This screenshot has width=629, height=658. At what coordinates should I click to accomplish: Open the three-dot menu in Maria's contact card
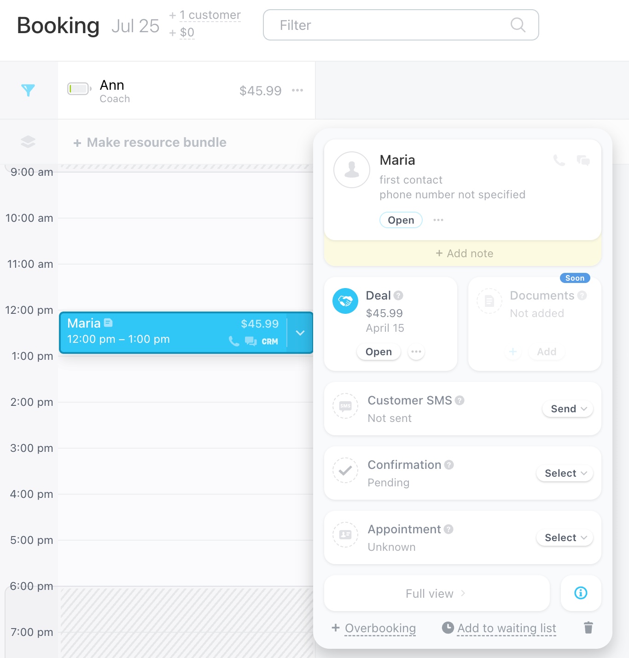click(438, 220)
